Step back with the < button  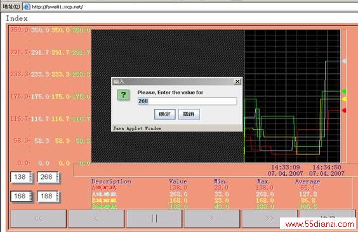tap(96, 219)
